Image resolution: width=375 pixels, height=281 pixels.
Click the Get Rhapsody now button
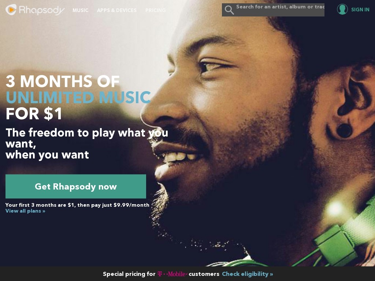76,186
